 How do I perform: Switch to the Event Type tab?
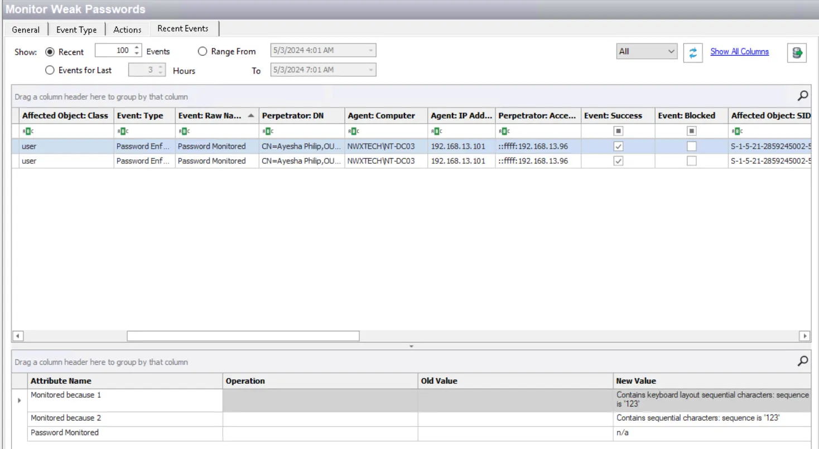pyautogui.click(x=76, y=30)
